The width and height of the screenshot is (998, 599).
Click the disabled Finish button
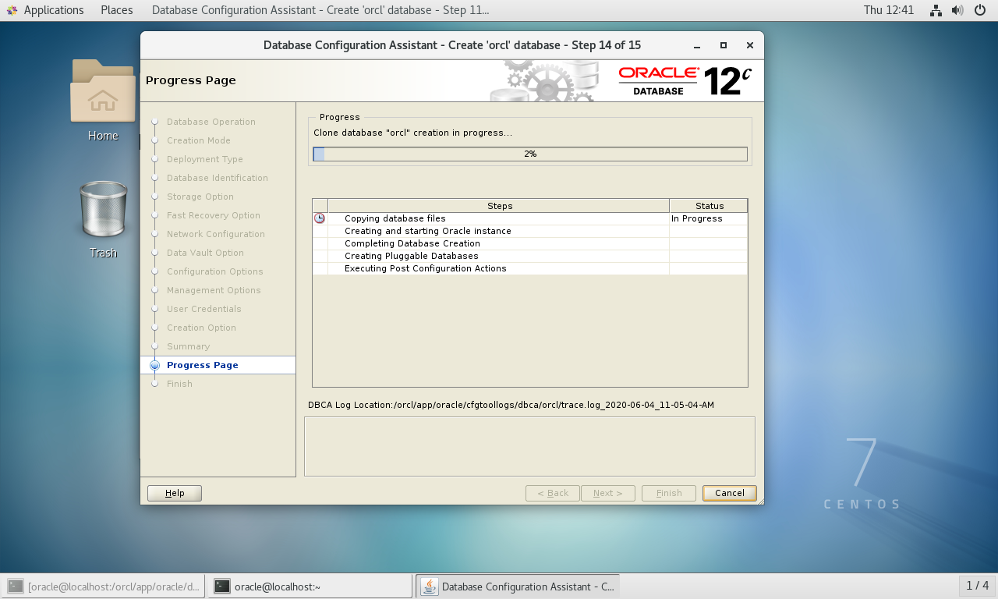[x=669, y=493]
